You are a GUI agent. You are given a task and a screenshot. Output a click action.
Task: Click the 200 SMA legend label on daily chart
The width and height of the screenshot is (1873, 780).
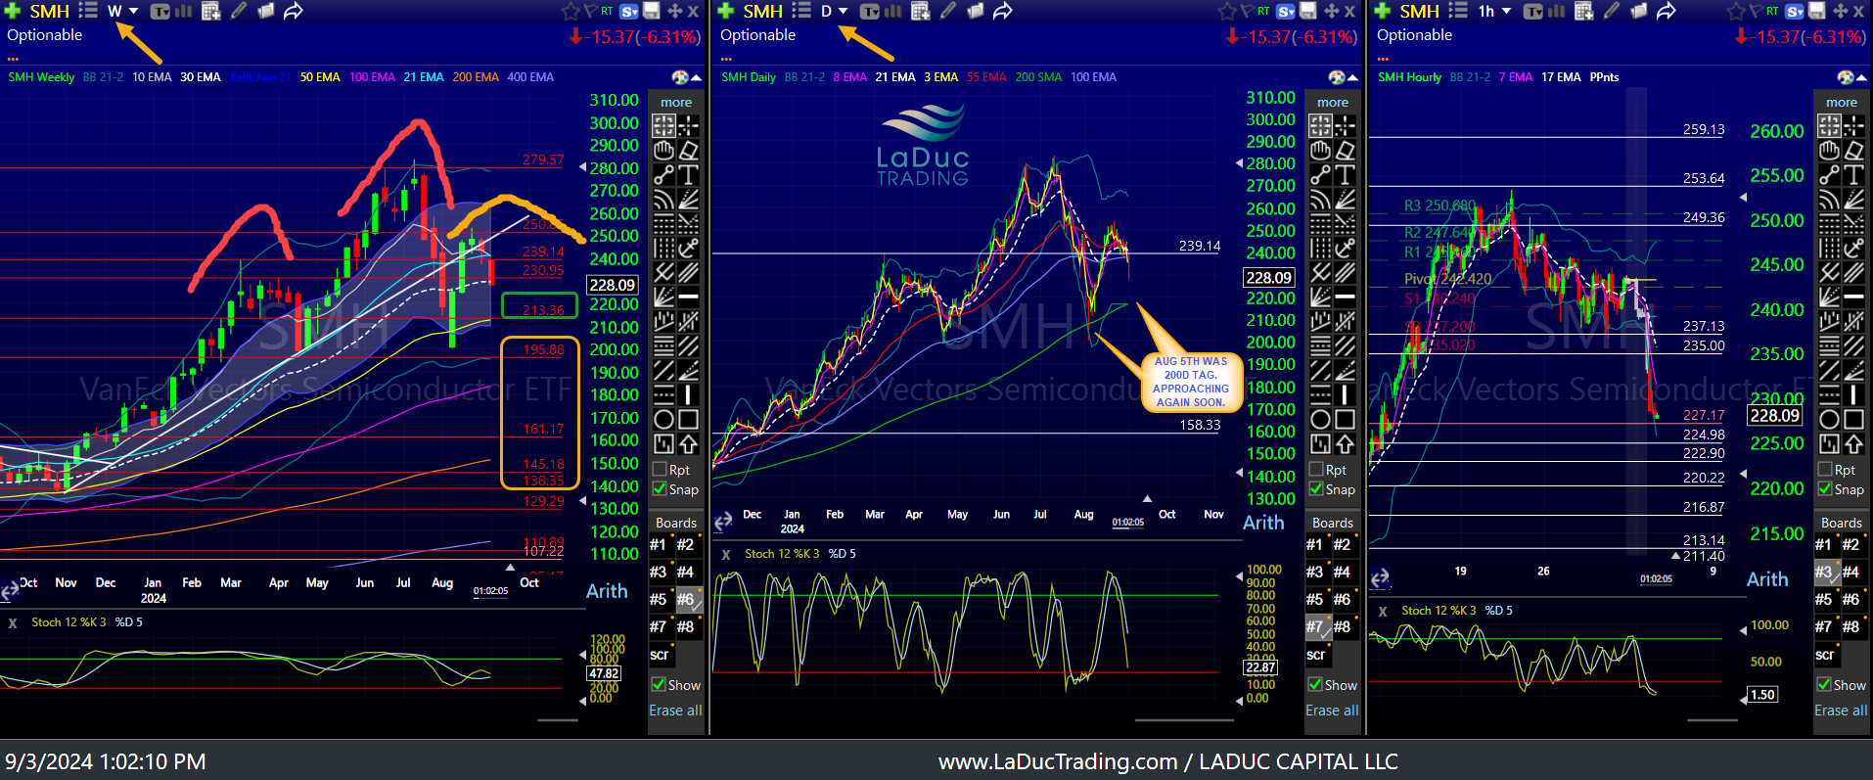point(1038,77)
